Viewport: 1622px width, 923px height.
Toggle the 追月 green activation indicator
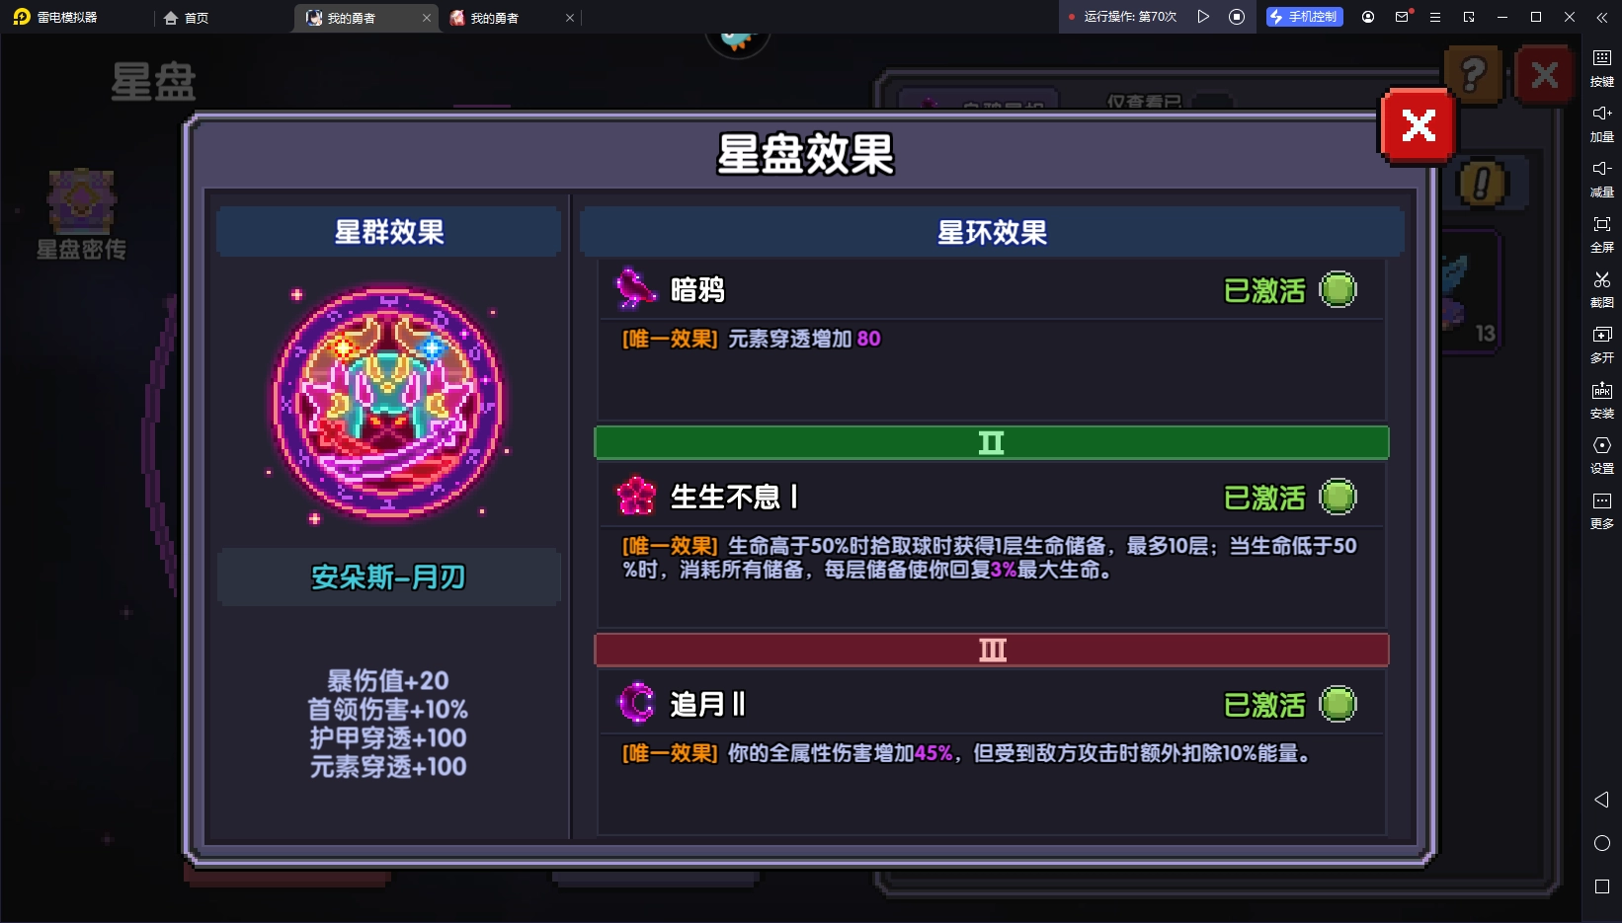(1338, 705)
